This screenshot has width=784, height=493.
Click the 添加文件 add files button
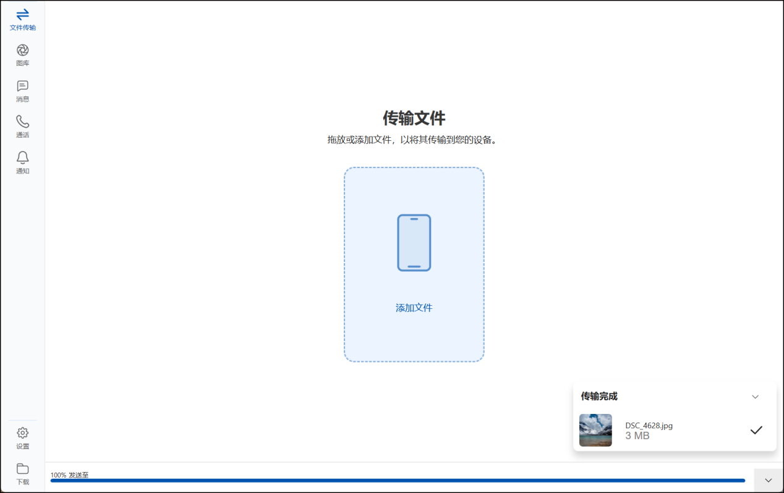[x=414, y=307]
